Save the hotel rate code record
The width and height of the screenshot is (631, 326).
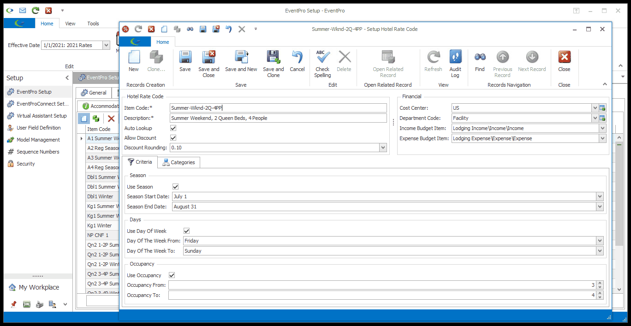coord(185,61)
